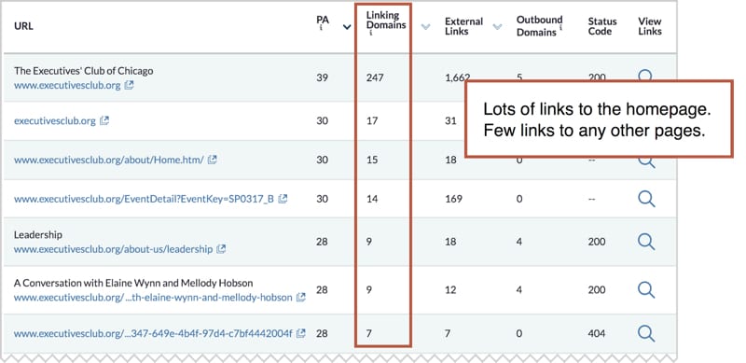View links magnifier for Elaine Wynn conversation row

click(646, 290)
